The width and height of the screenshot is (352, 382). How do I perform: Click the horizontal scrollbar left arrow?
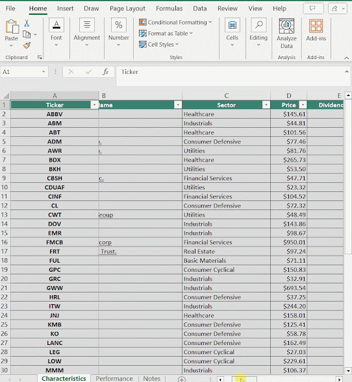220,379
